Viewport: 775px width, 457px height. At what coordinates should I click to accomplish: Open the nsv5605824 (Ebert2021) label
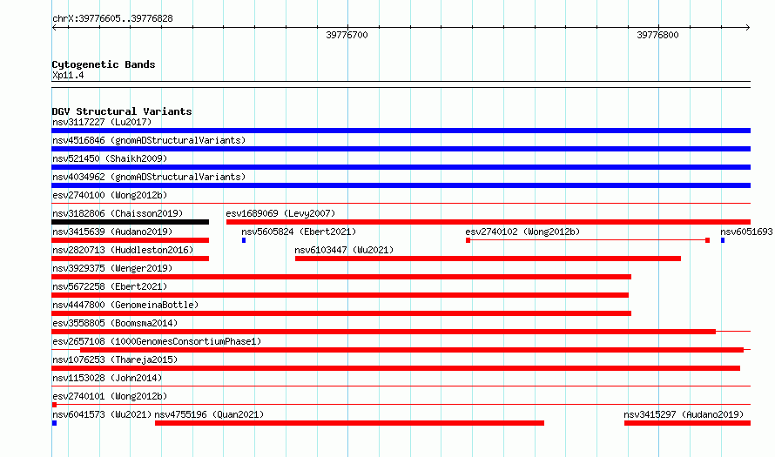point(299,232)
